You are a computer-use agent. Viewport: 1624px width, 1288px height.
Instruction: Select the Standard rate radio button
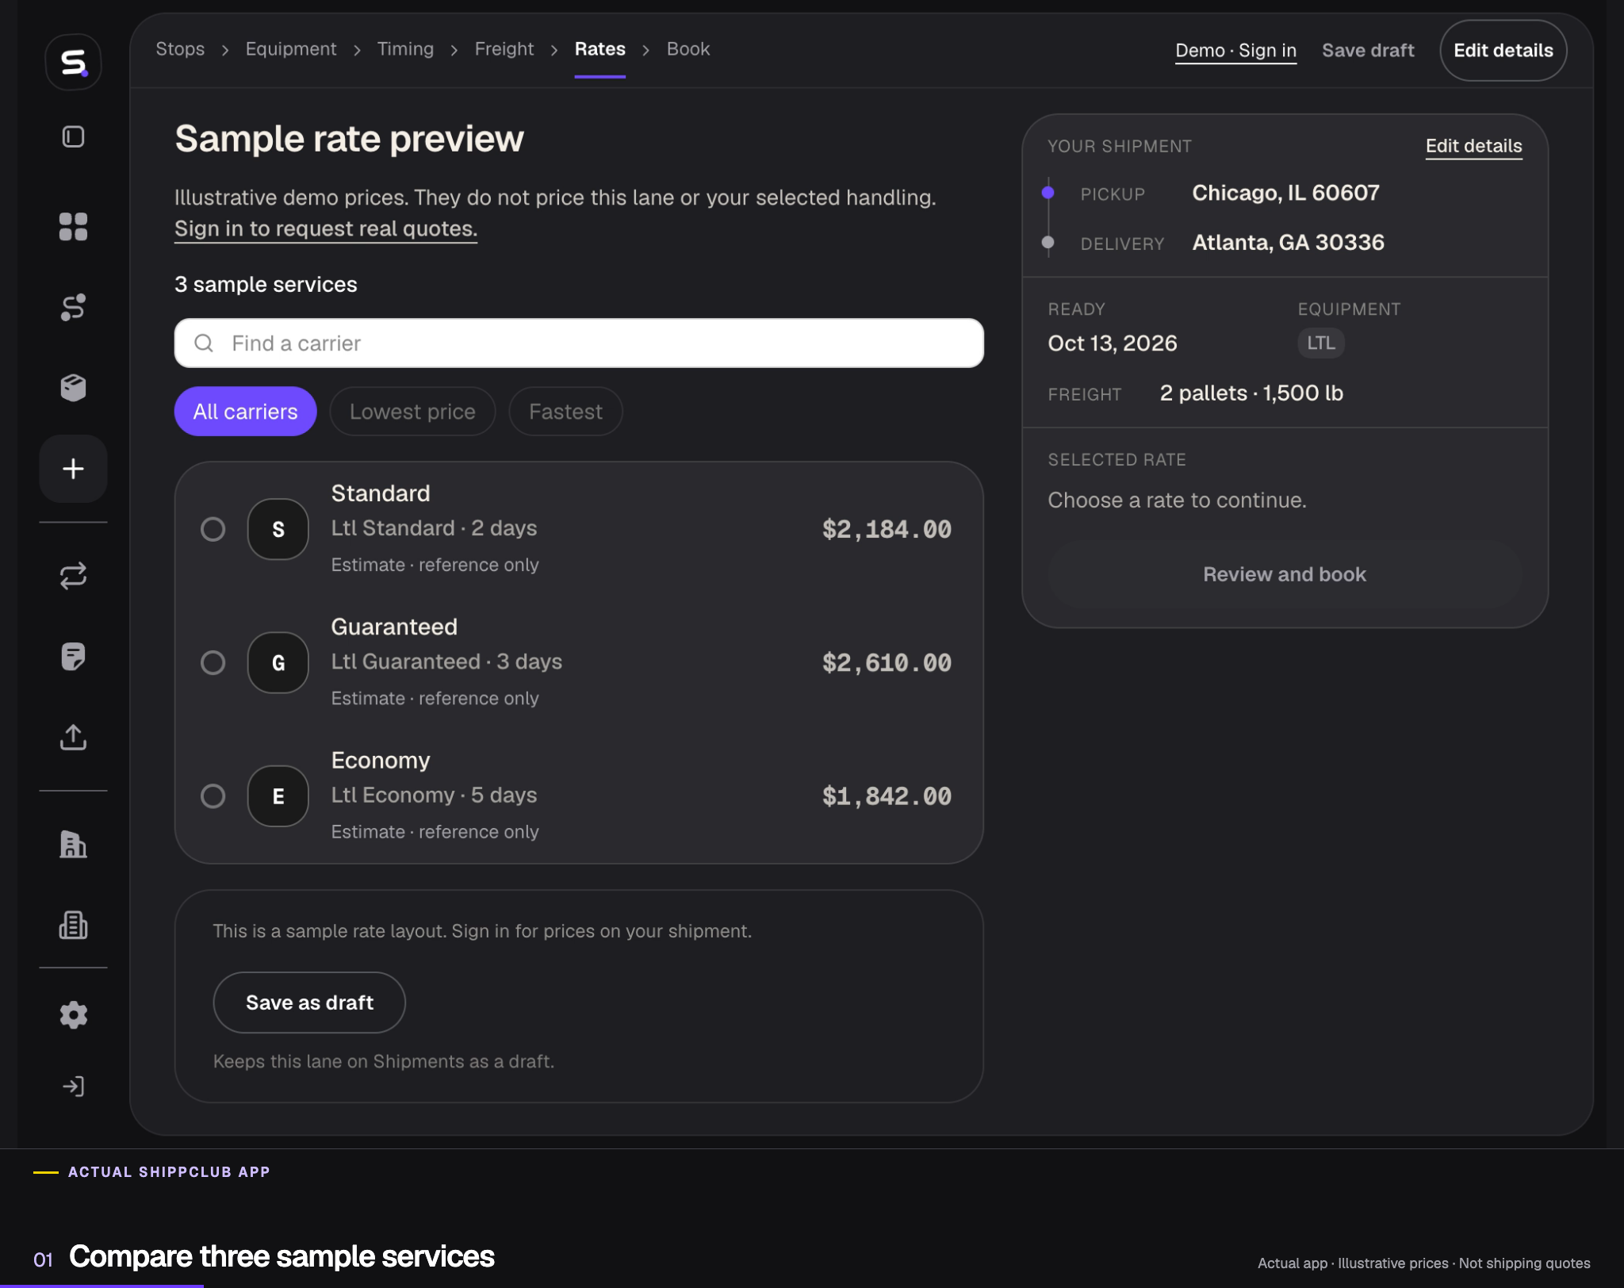pyautogui.click(x=213, y=529)
